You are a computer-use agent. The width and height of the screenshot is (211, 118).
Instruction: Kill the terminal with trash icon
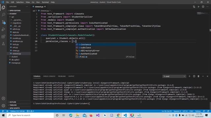198,76
